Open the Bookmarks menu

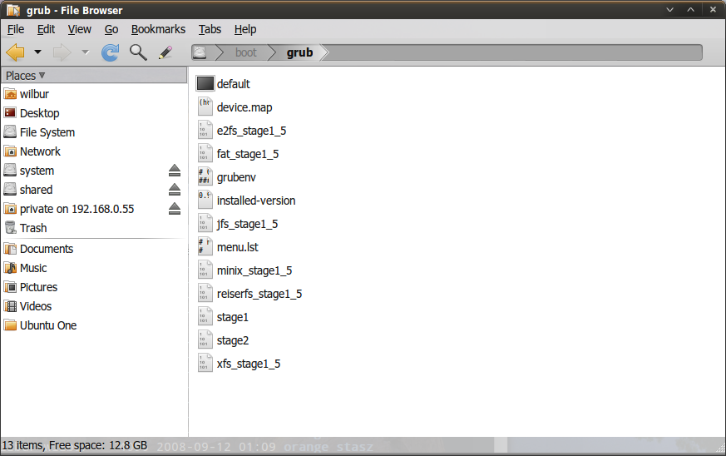point(158,29)
